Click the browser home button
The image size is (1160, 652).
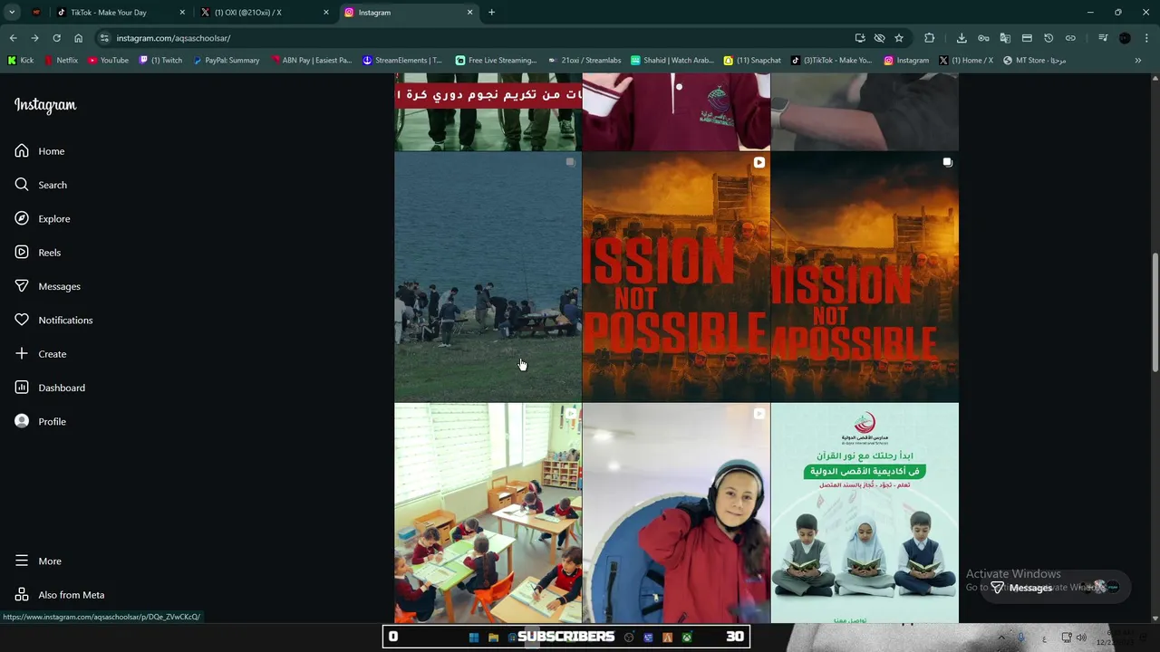click(78, 38)
